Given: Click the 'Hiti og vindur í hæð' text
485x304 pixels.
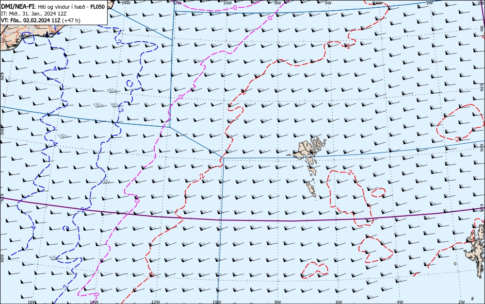Looking at the screenshot, I should [x=61, y=6].
